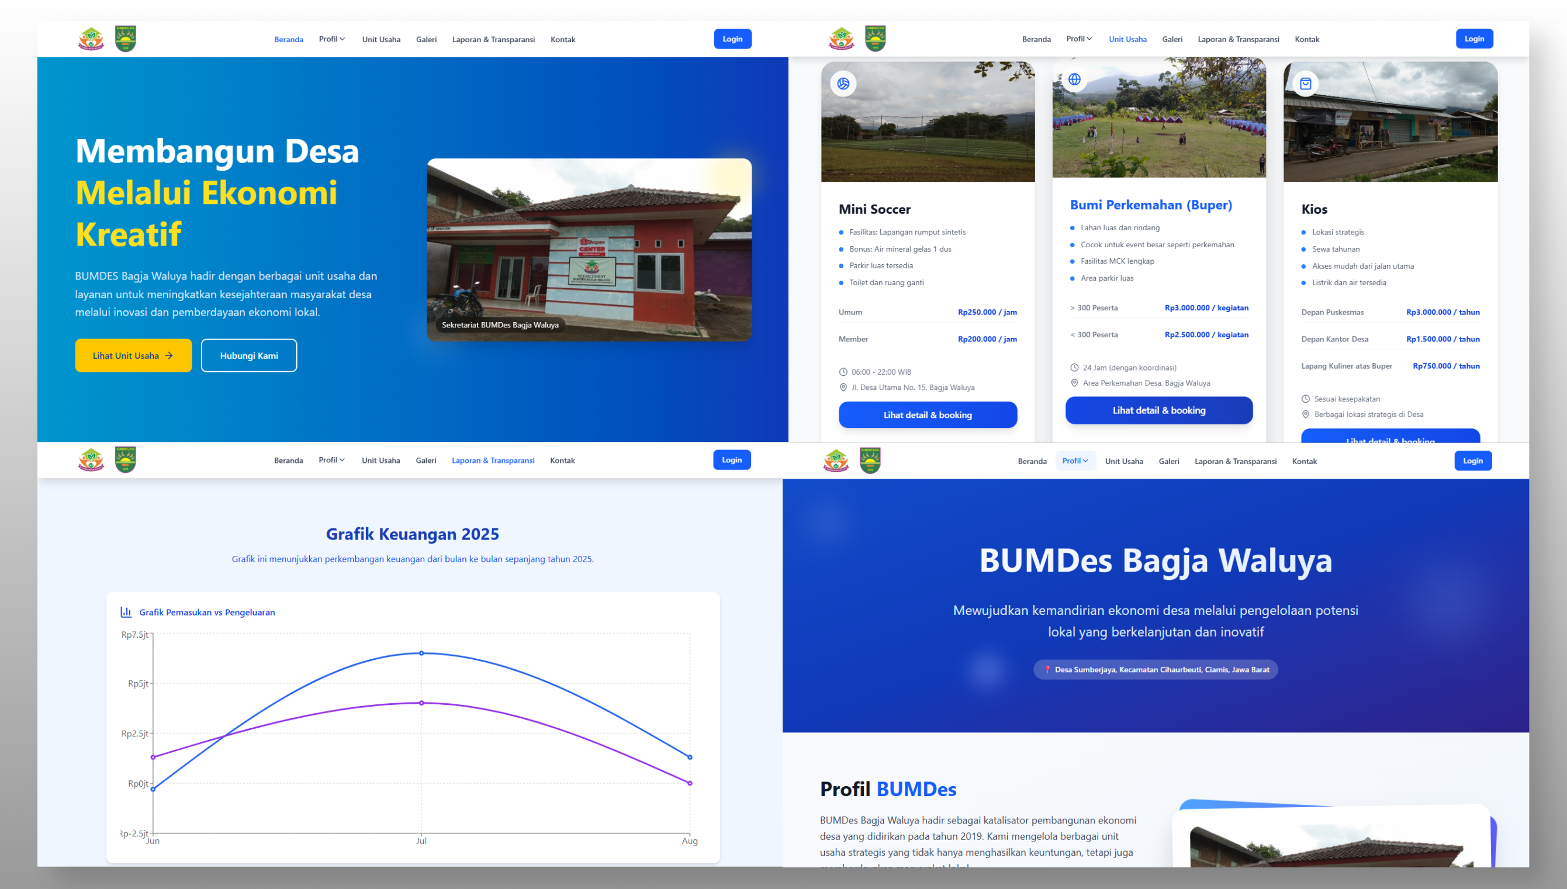Click the map pin beside Area Perkemahan Desa
1567x889 pixels.
[1074, 383]
